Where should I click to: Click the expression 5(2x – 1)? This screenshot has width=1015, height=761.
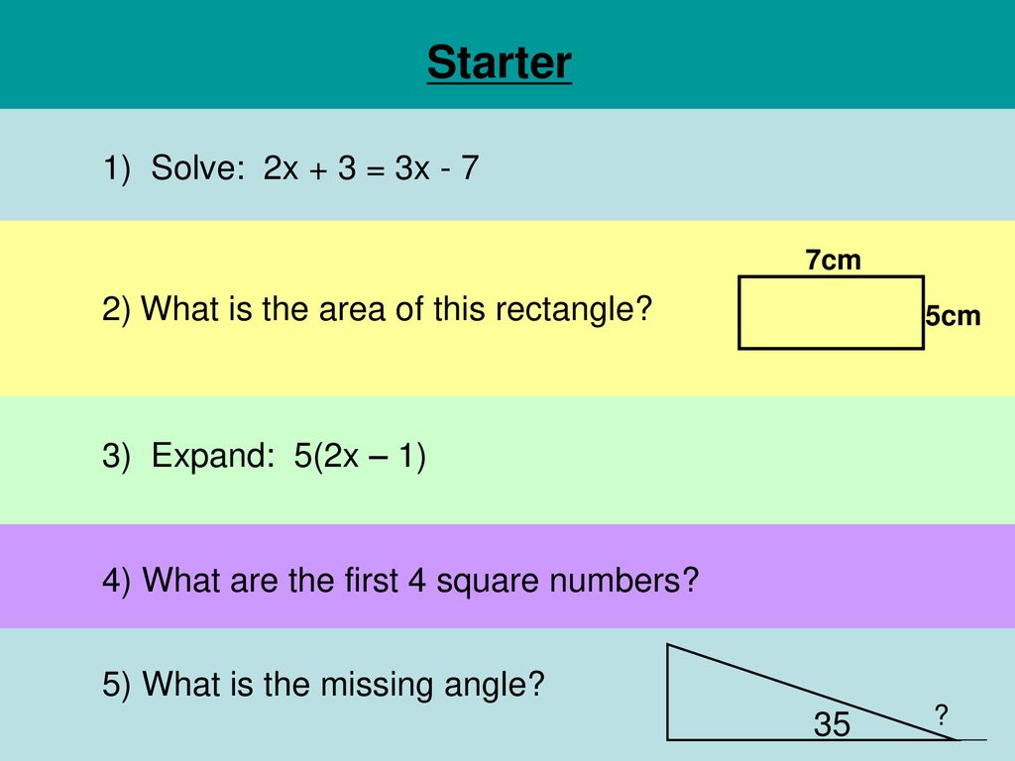[x=360, y=456]
